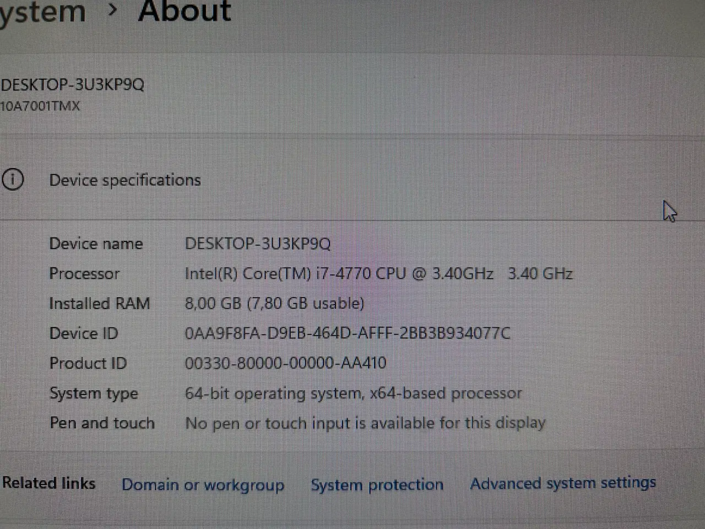Click the Product ID label
Image resolution: width=705 pixels, height=529 pixels.
pyautogui.click(x=88, y=363)
